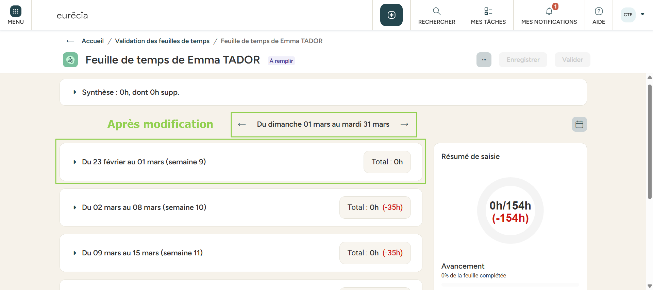Image resolution: width=653 pixels, height=290 pixels.
Task: Open the AIDE help icon
Action: 599,12
